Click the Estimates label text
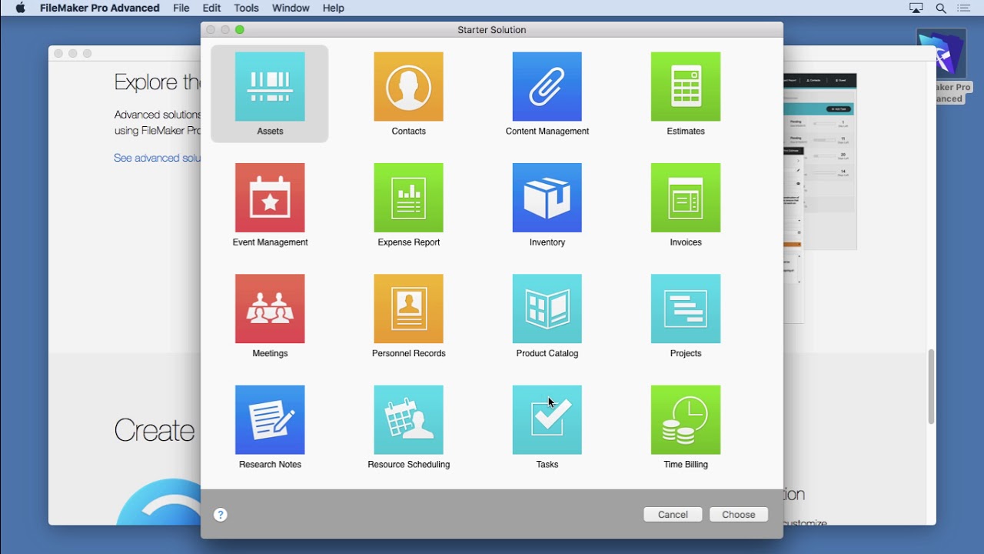Screen dimensions: 984x554 (x=686, y=132)
